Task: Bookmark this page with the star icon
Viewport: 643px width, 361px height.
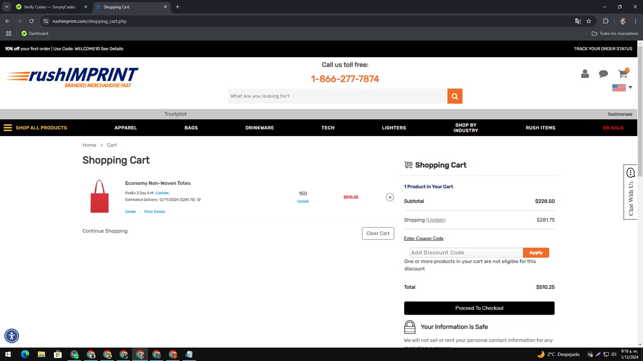Action: [x=589, y=21]
